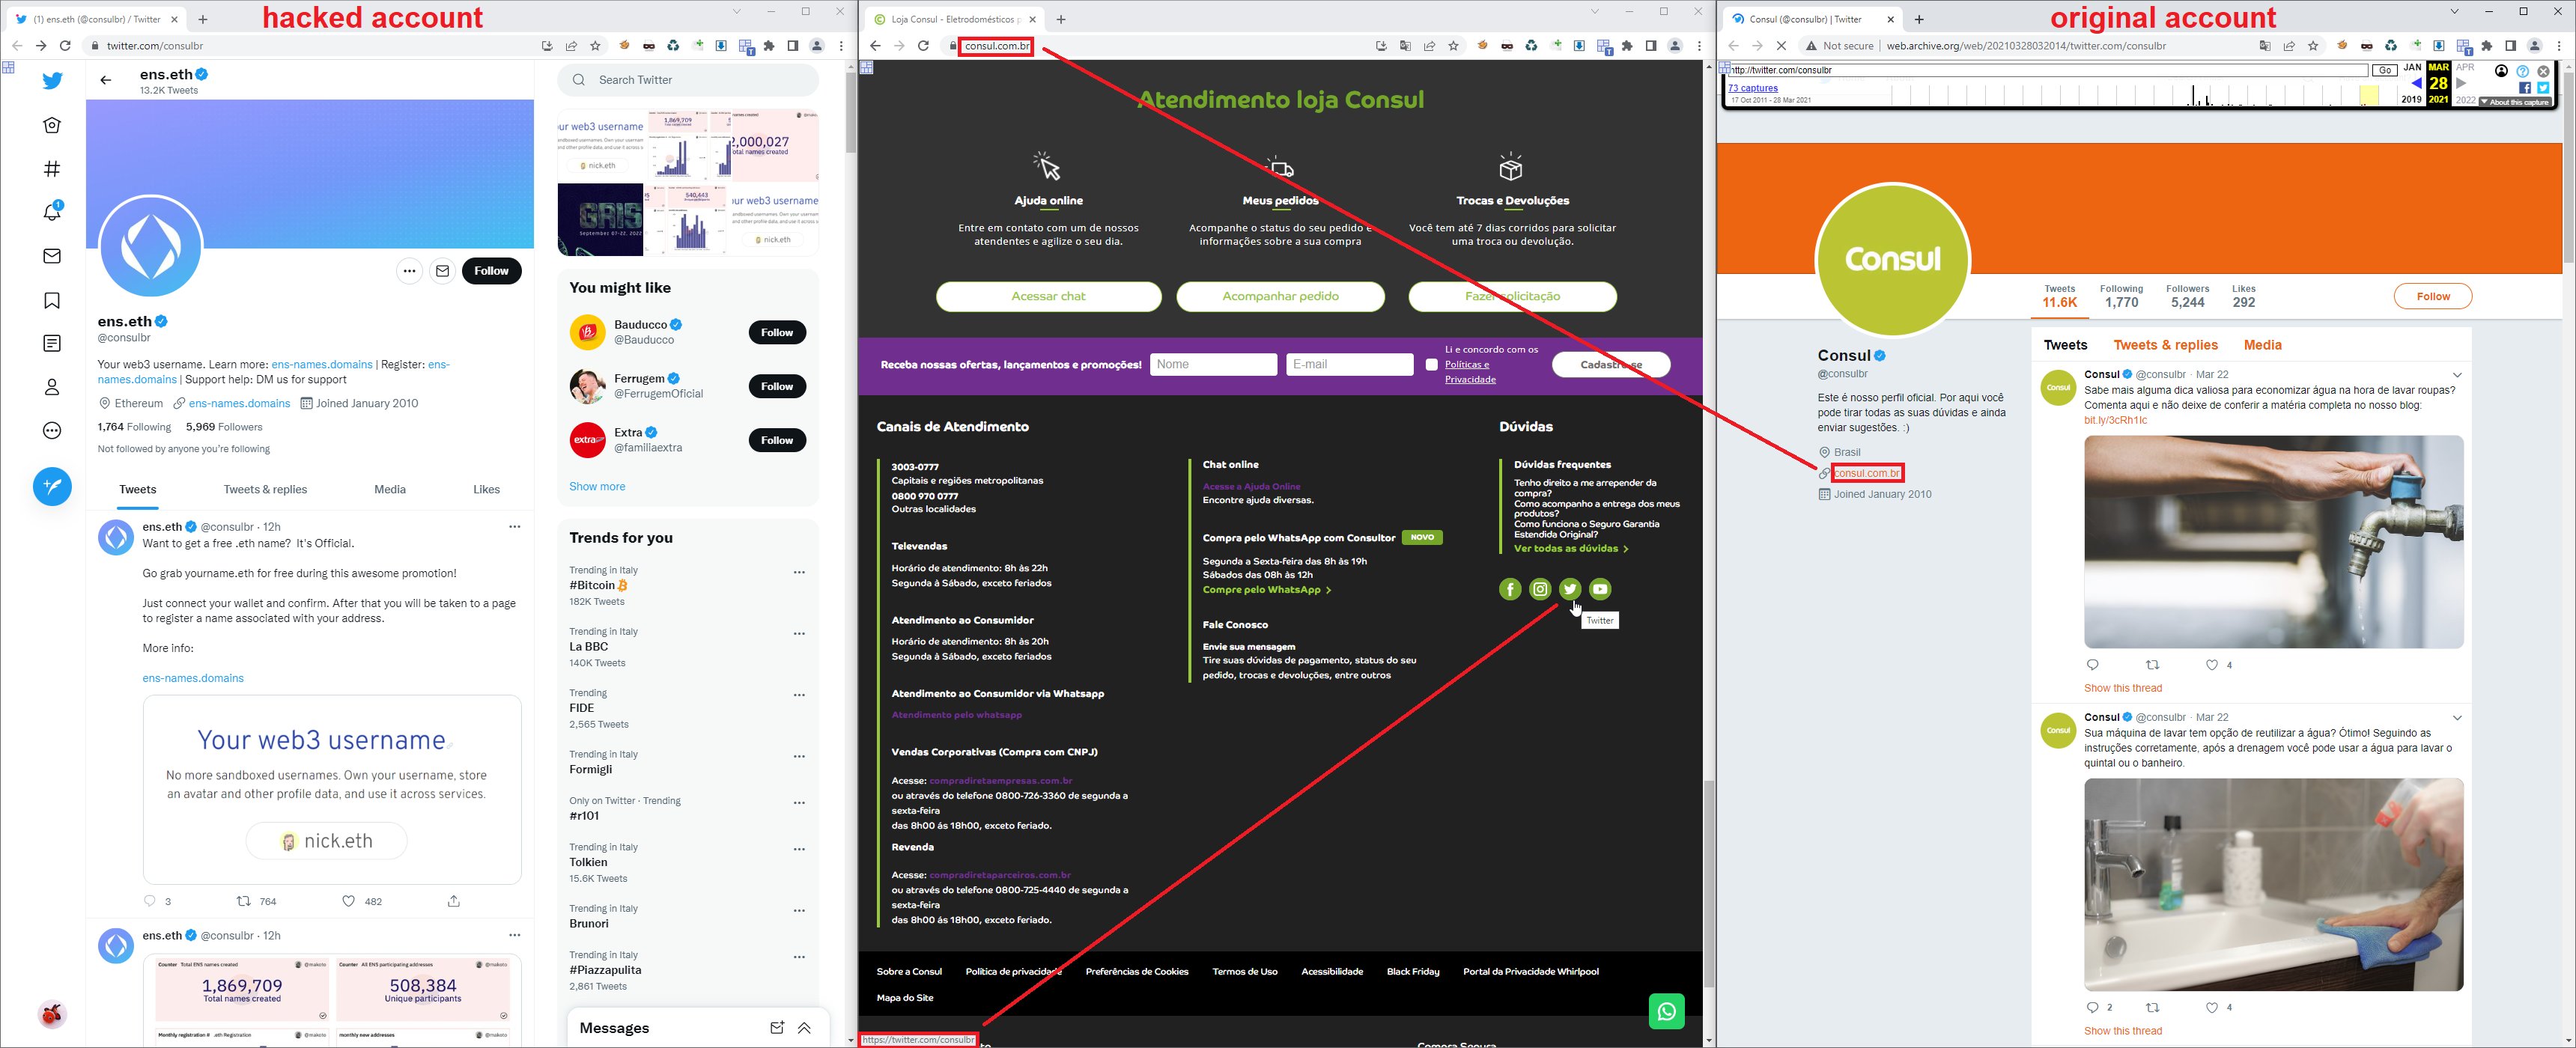Open new tab in hacked account browser window
Screen dimensions: 2576x1048
coord(203,19)
